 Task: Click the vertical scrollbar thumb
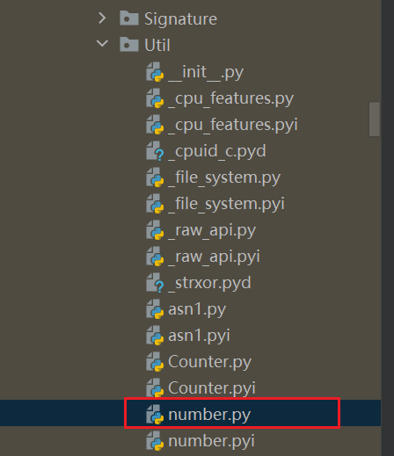(x=375, y=119)
